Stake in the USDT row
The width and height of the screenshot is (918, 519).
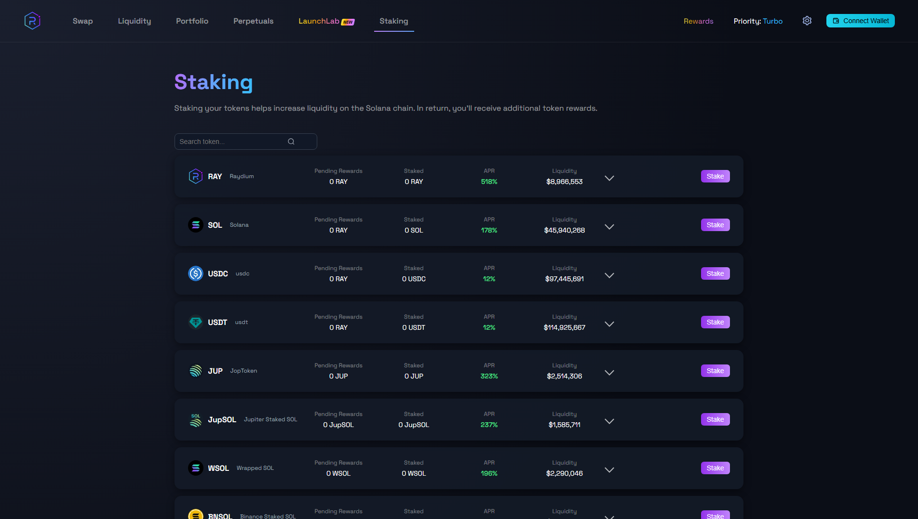(x=715, y=322)
